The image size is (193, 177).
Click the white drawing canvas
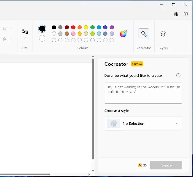click(x=45, y=118)
